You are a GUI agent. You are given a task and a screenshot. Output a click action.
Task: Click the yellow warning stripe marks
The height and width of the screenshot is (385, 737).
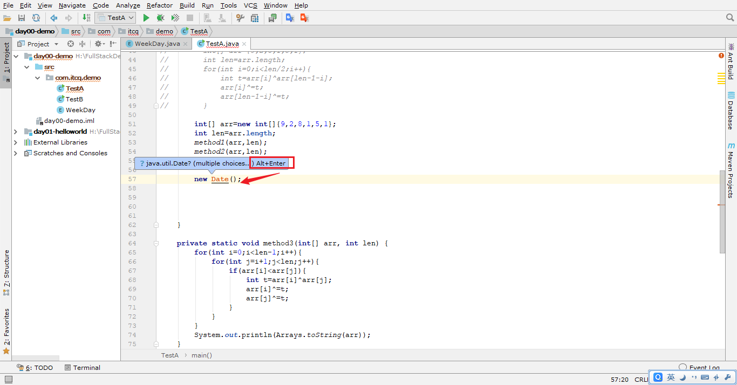(x=721, y=79)
